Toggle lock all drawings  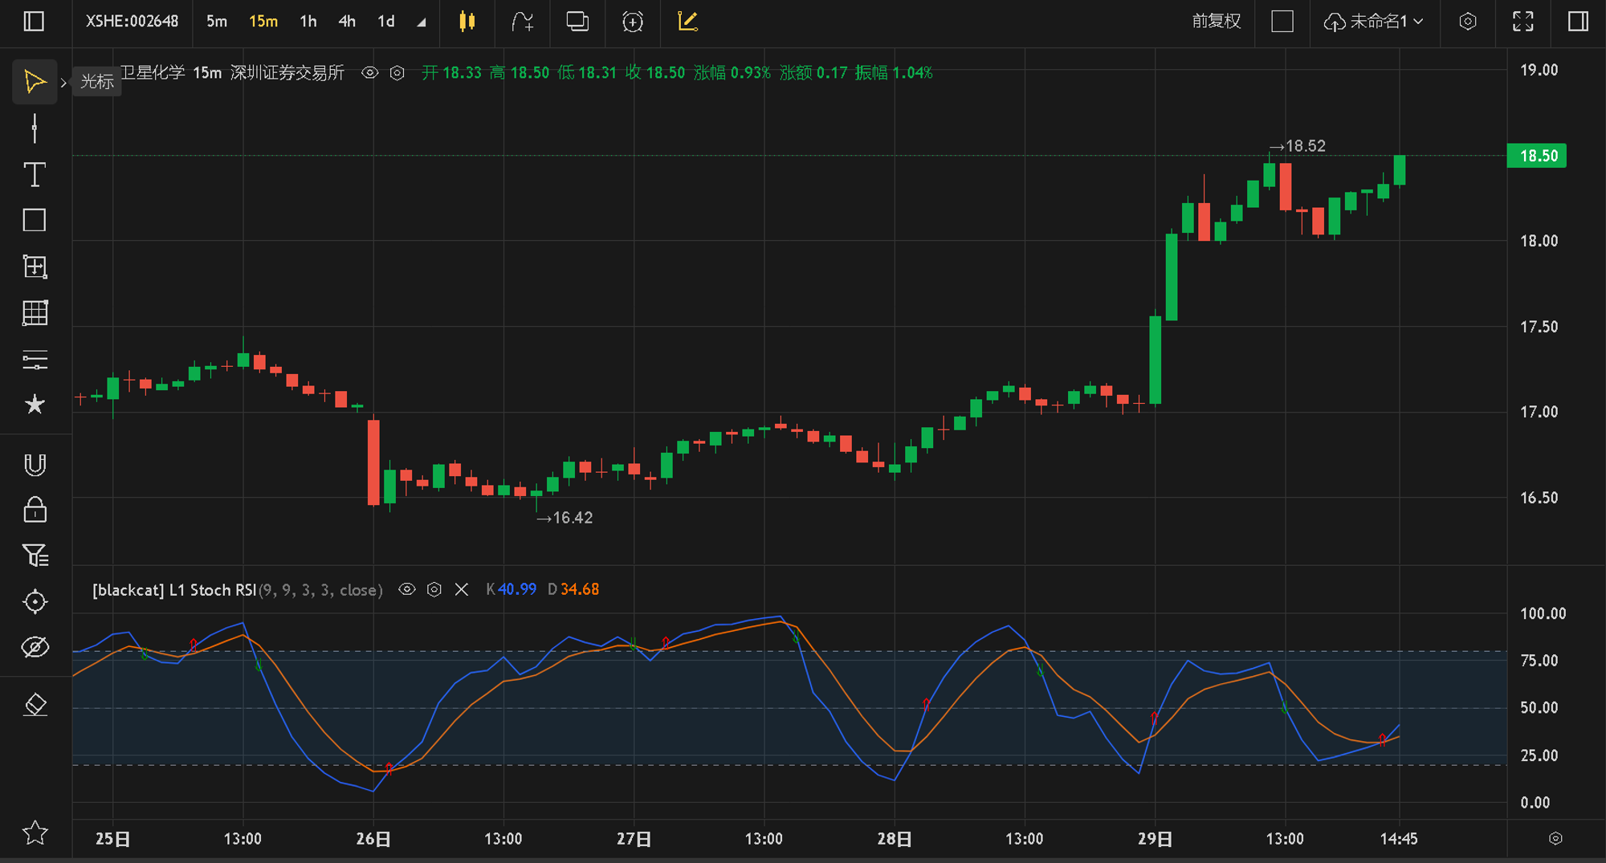[35, 510]
